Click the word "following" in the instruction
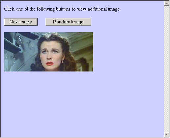 46,9
